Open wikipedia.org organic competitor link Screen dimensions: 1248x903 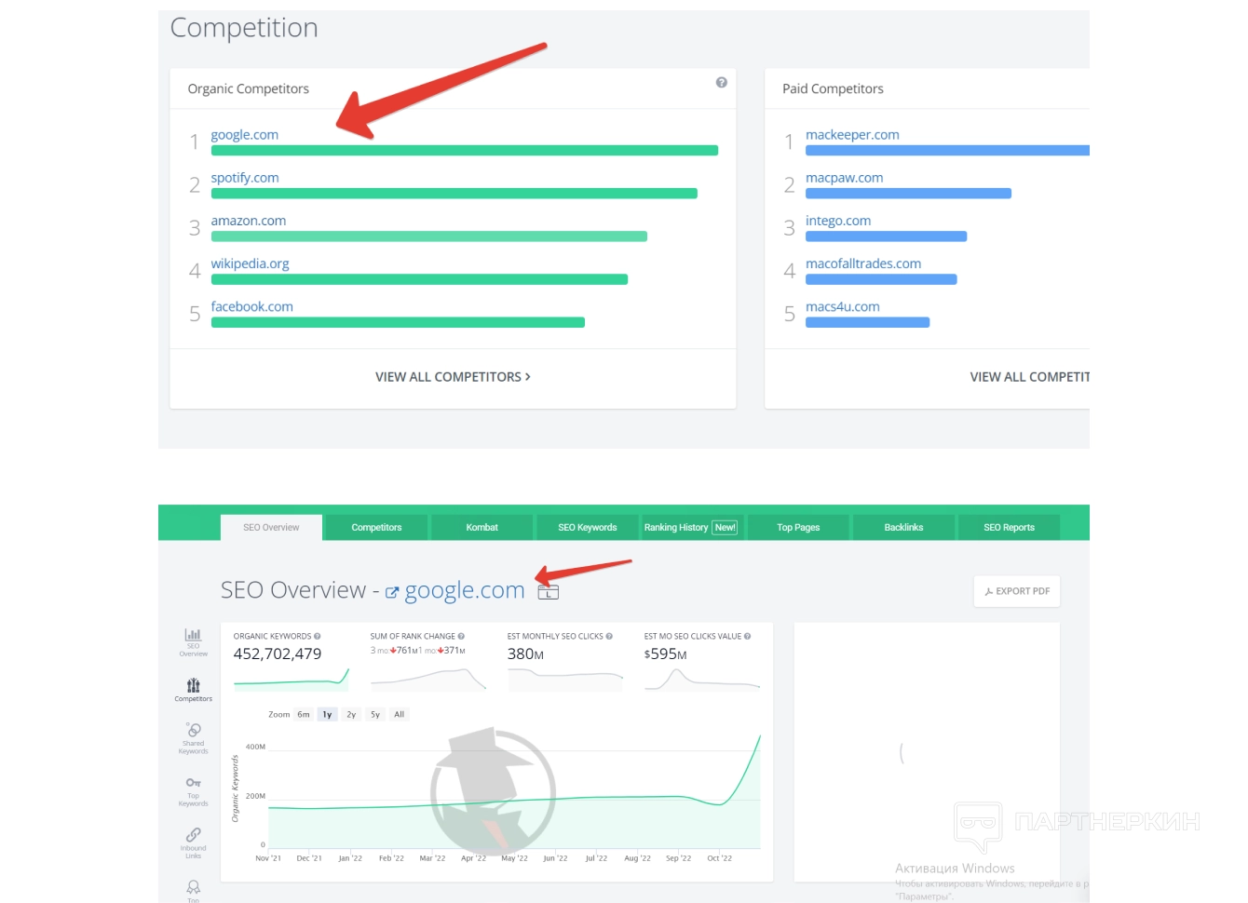pos(250,263)
